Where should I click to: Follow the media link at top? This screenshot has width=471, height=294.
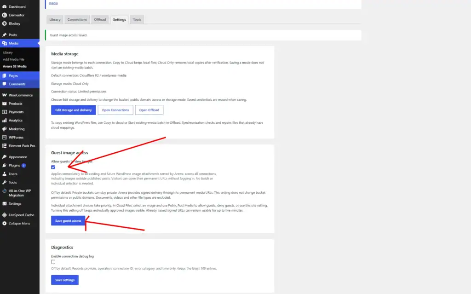click(53, 3)
